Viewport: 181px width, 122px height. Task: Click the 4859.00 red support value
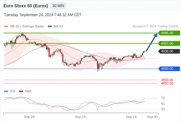[x=167, y=80]
